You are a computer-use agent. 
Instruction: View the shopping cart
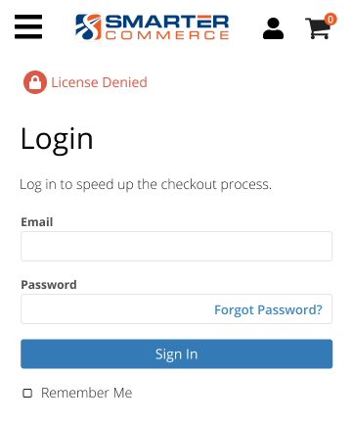click(x=318, y=28)
